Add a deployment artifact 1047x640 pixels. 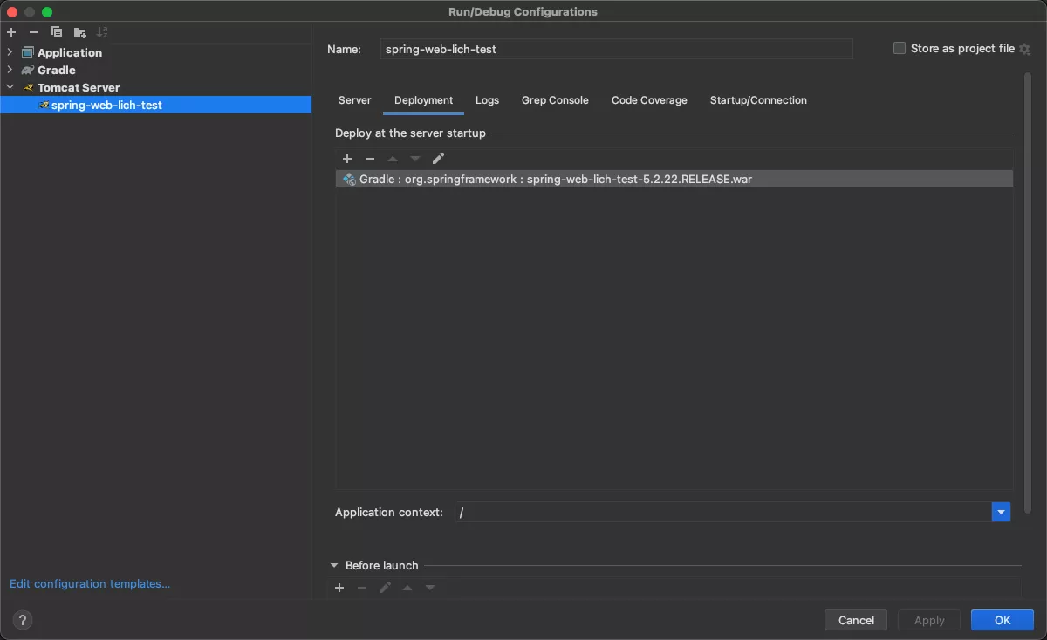(347, 159)
